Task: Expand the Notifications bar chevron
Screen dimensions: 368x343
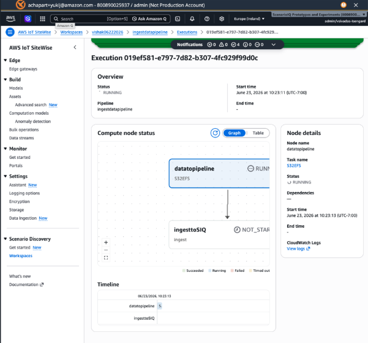Action: point(274,45)
